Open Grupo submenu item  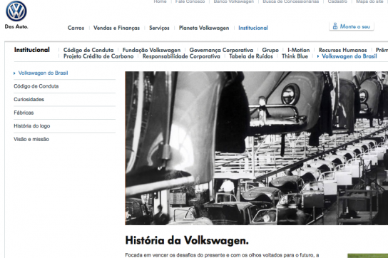coord(270,50)
